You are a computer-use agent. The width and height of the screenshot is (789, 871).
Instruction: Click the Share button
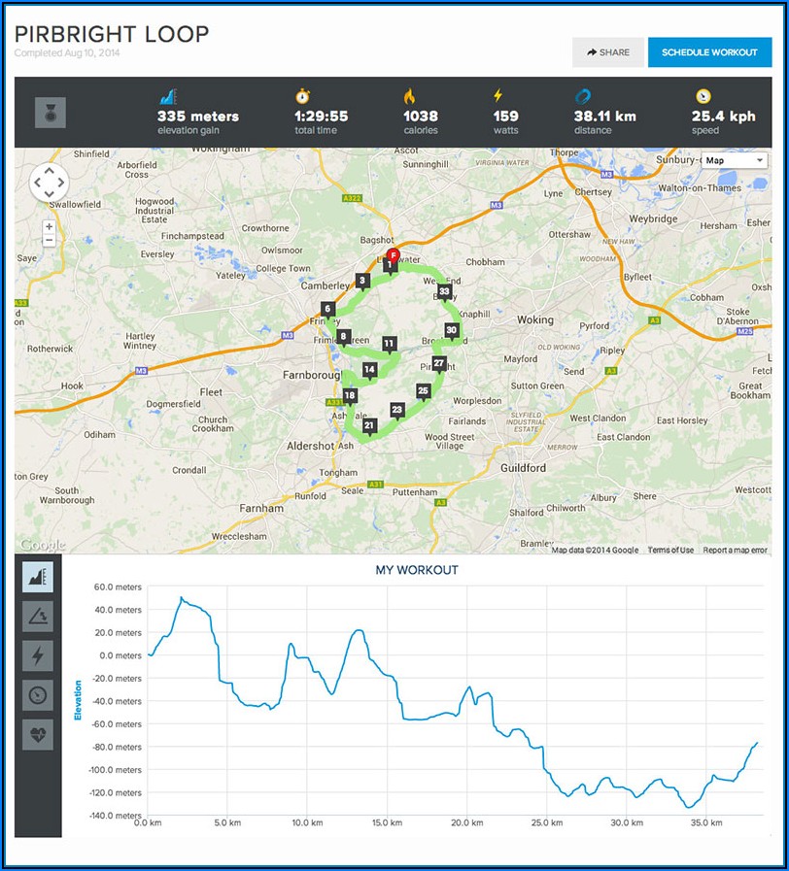[x=608, y=52]
